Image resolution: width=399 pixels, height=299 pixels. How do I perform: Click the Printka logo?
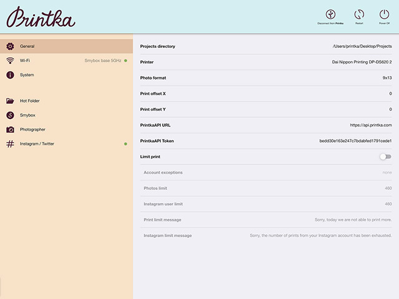pyautogui.click(x=41, y=17)
